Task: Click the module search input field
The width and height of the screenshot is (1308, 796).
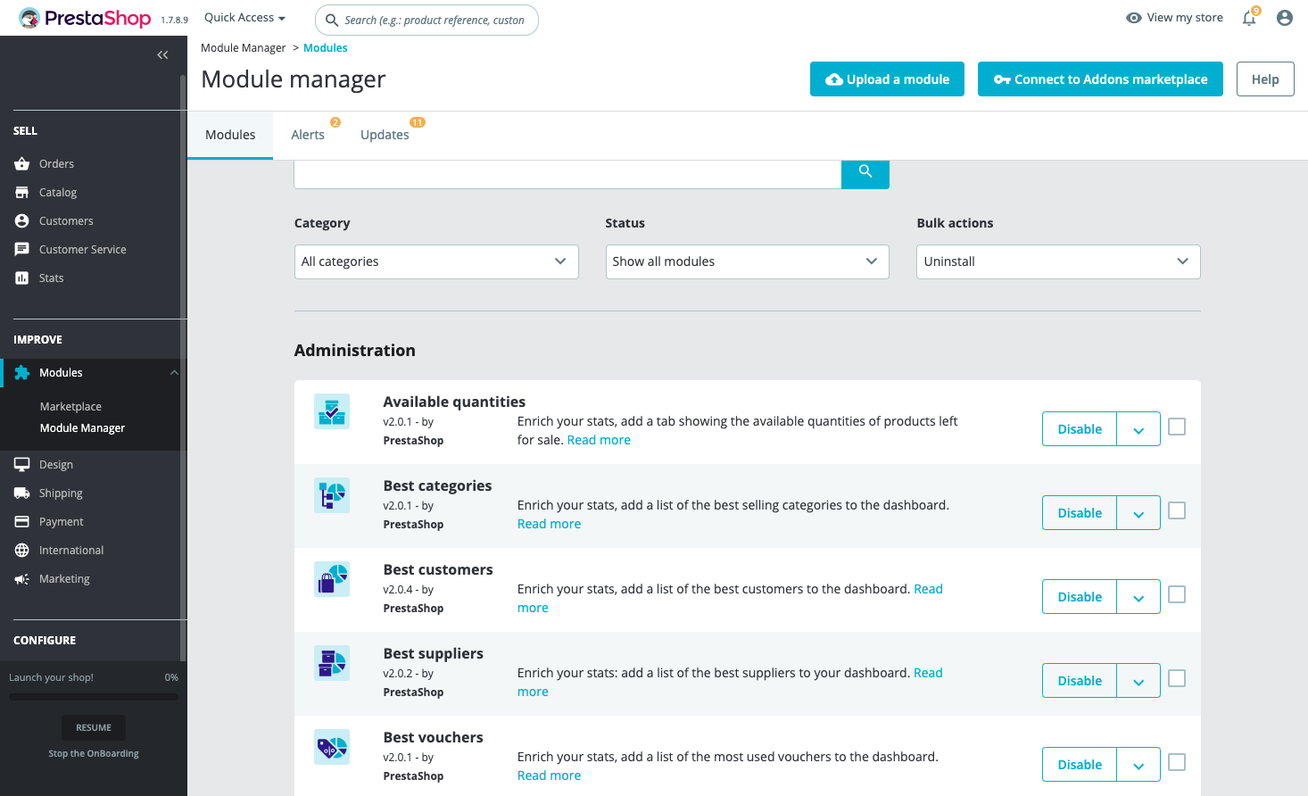Action: (567, 174)
